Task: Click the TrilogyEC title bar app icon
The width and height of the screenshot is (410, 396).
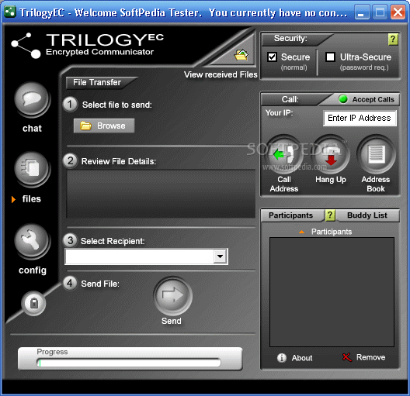Action: [10, 12]
